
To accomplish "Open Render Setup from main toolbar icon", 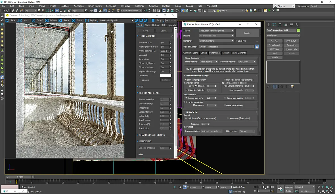I will point(183,10).
